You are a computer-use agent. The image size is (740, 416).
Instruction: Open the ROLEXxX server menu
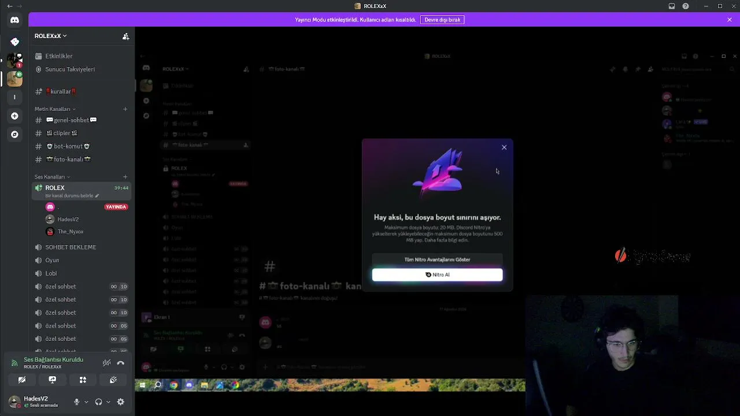(x=51, y=36)
